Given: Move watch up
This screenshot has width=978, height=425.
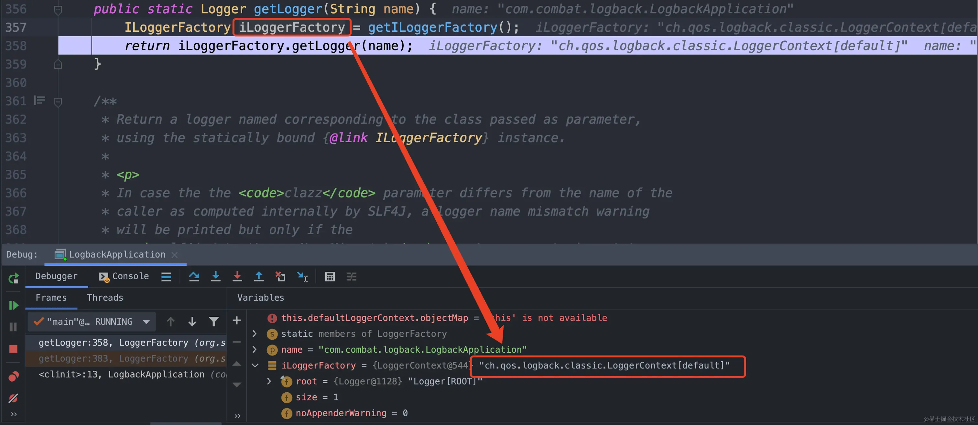Looking at the screenshot, I should [237, 364].
